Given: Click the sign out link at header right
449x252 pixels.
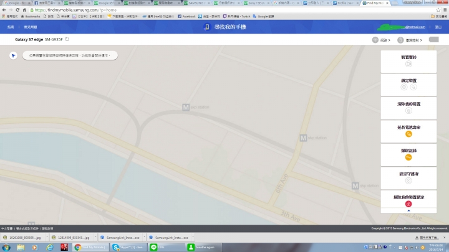Looking at the screenshot, I should pyautogui.click(x=438, y=27).
